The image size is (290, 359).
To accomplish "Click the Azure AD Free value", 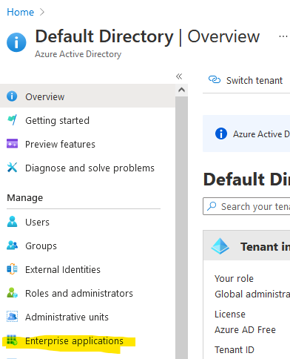I will (245, 330).
